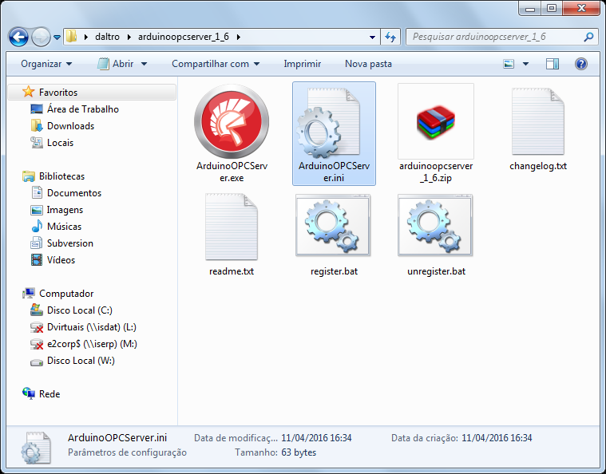The image size is (606, 474).
Task: Open the Organizar dropdown menu
Action: pos(46,64)
